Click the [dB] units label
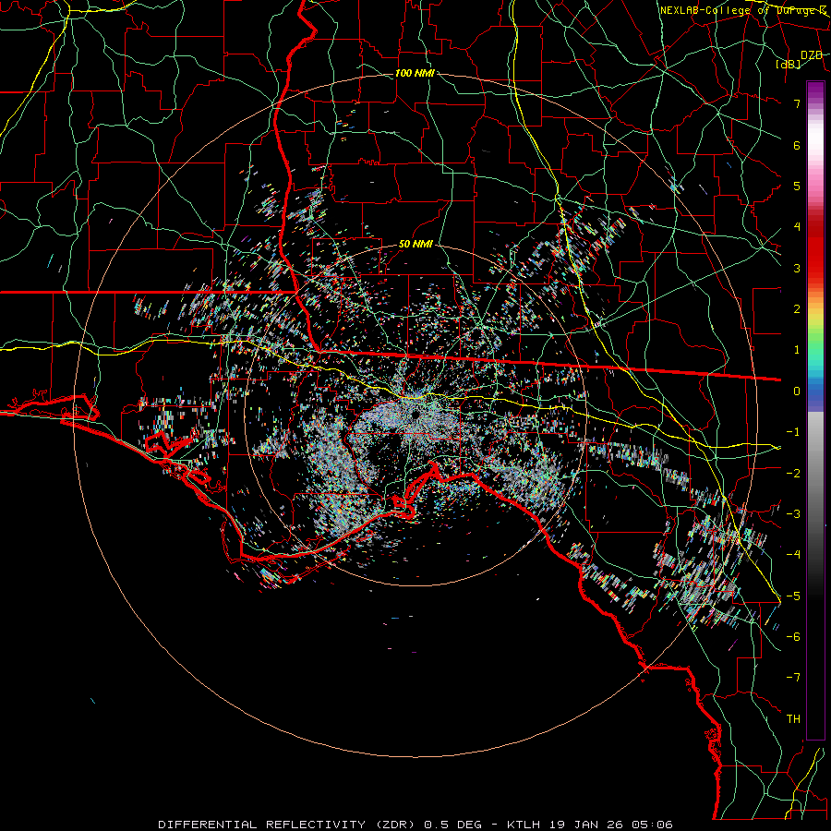 coord(789,64)
